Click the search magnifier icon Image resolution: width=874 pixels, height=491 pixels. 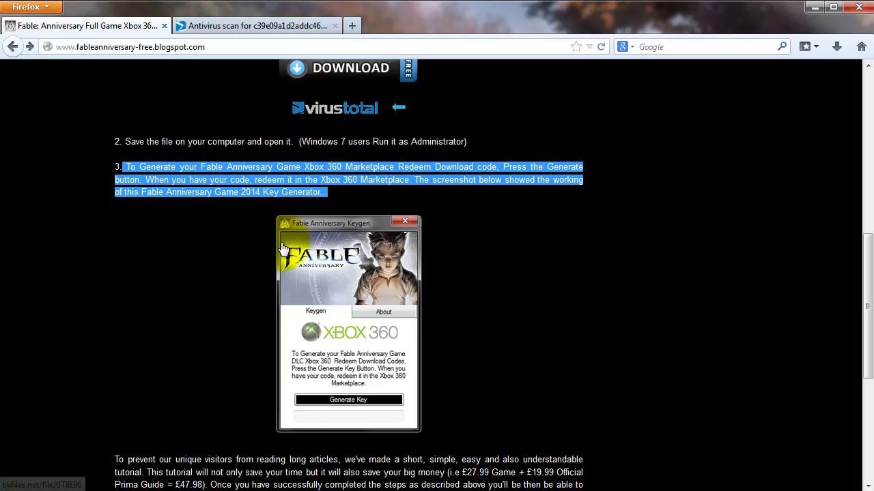click(x=782, y=47)
